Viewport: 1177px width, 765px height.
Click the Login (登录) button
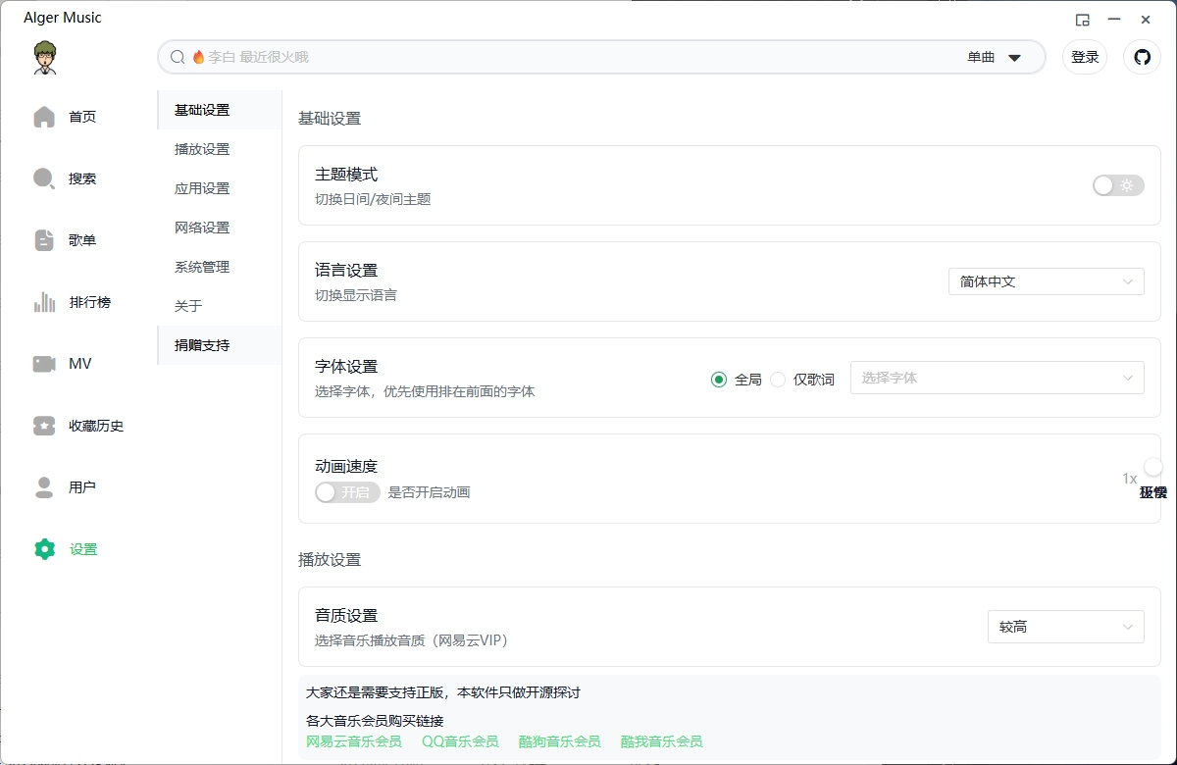(1085, 57)
